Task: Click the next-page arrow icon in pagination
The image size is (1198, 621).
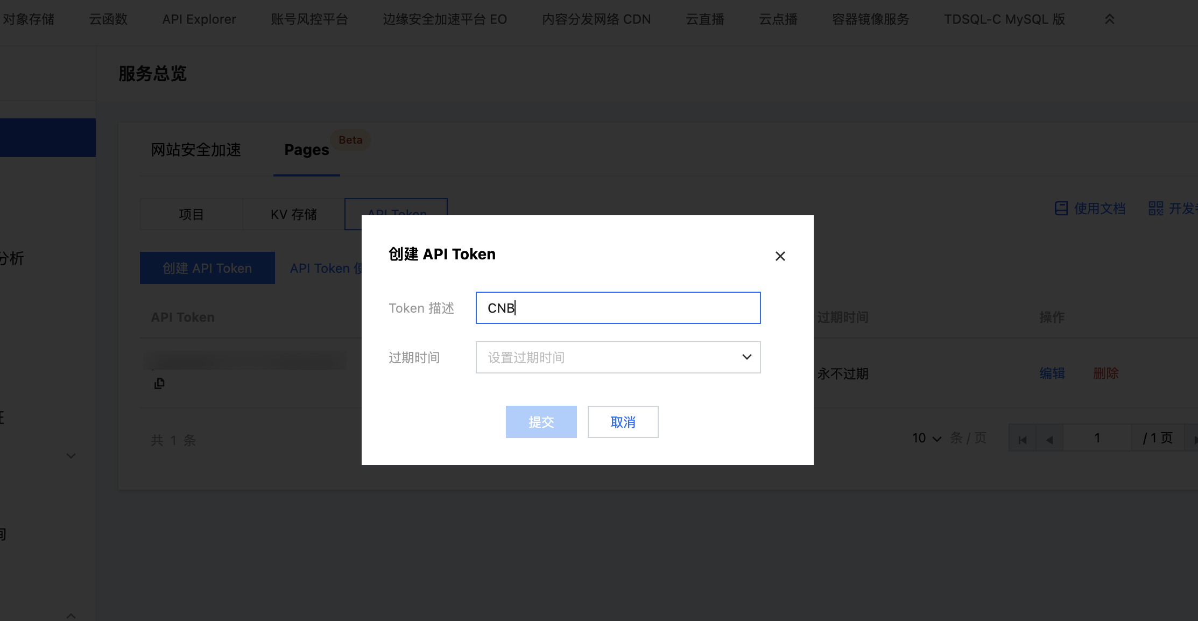Action: tap(1194, 439)
